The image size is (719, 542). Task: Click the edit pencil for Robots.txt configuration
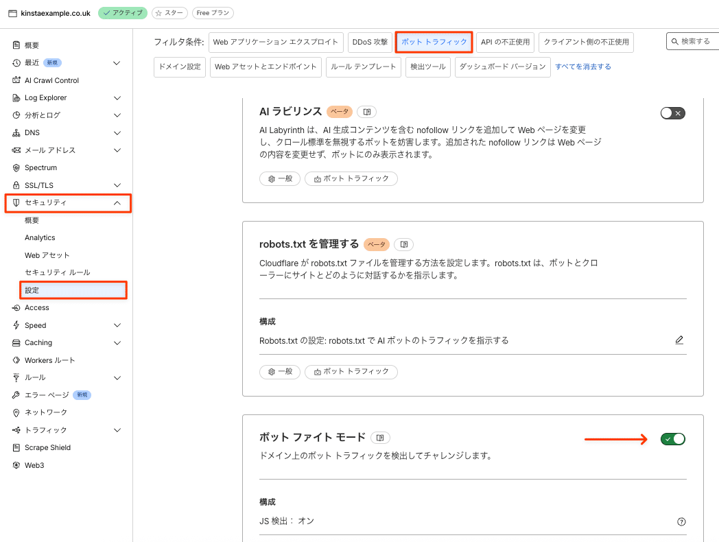[679, 340]
